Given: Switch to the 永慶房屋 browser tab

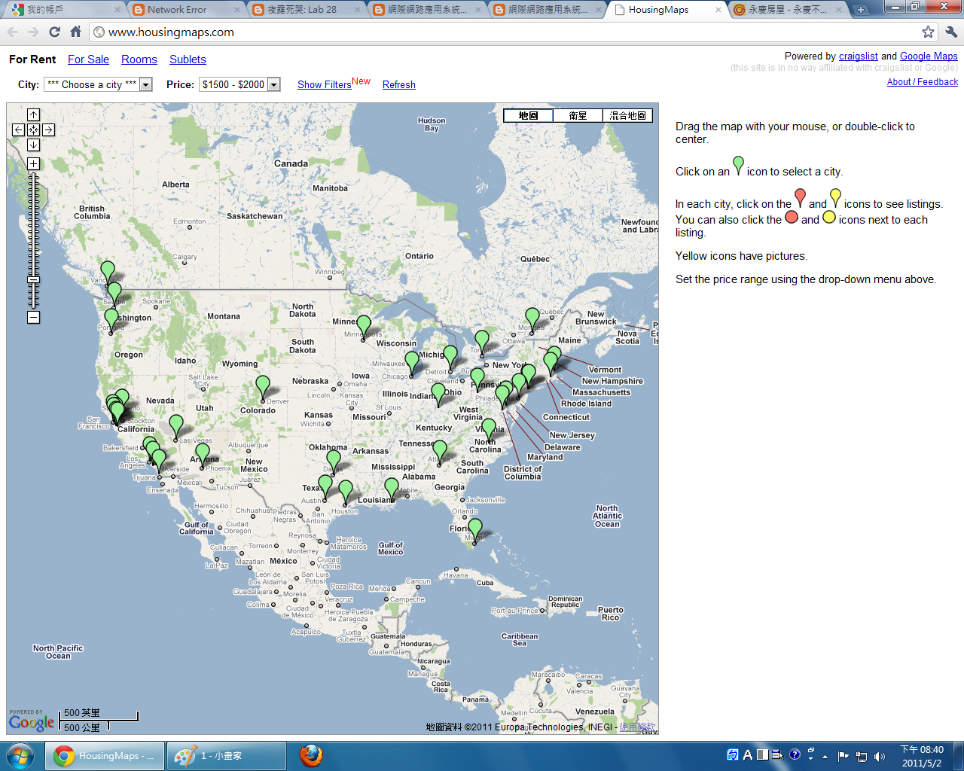Looking at the screenshot, I should (787, 10).
